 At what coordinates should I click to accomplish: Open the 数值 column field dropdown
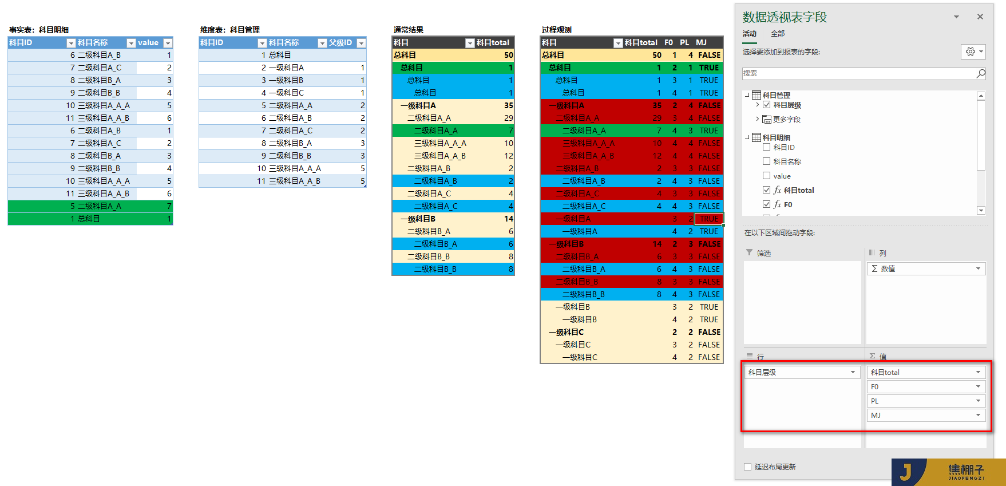click(x=978, y=268)
